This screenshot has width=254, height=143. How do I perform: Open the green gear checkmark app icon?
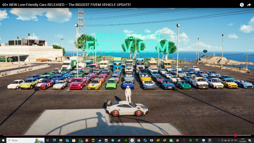[x=190, y=140]
